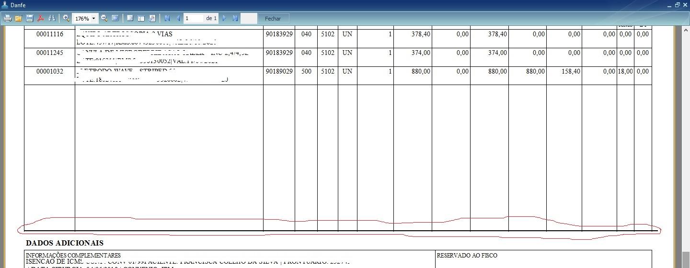This screenshot has height=268, width=690.
Task: Click INFORMAÇÕES COMPLEMENTARES label
Action: (73, 256)
